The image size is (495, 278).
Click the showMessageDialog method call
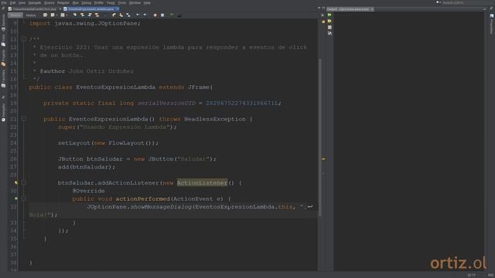161,207
